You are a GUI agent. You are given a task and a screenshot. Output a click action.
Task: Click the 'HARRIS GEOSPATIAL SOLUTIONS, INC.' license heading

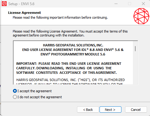point(73,45)
